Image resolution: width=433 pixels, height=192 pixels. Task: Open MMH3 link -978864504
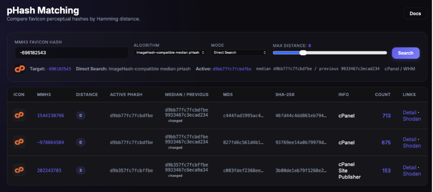(x=50, y=142)
